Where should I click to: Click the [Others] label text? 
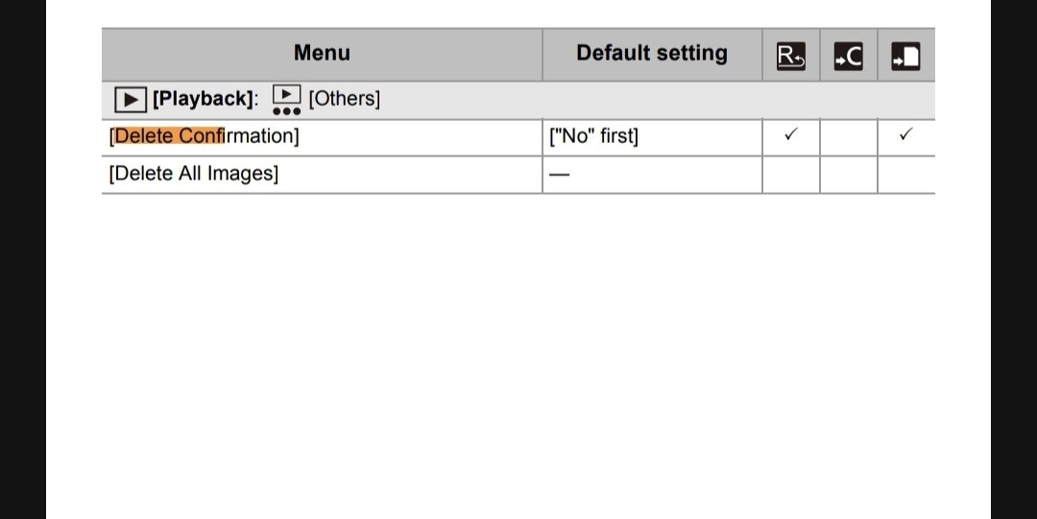point(344,99)
